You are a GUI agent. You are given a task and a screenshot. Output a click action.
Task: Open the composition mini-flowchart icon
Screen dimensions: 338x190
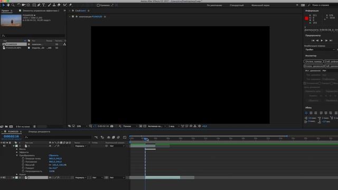coord(96,137)
